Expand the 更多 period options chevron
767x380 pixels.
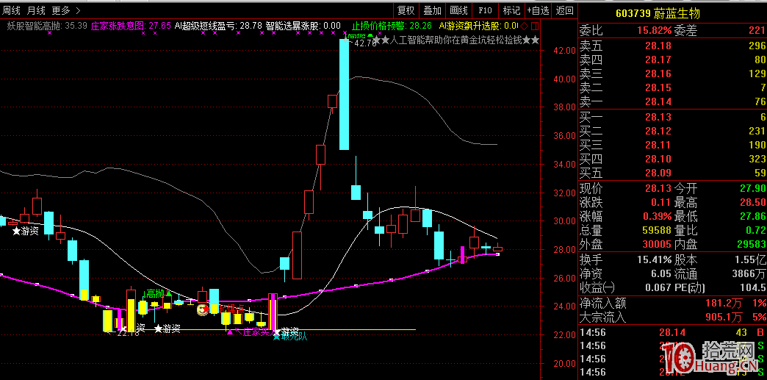point(79,10)
